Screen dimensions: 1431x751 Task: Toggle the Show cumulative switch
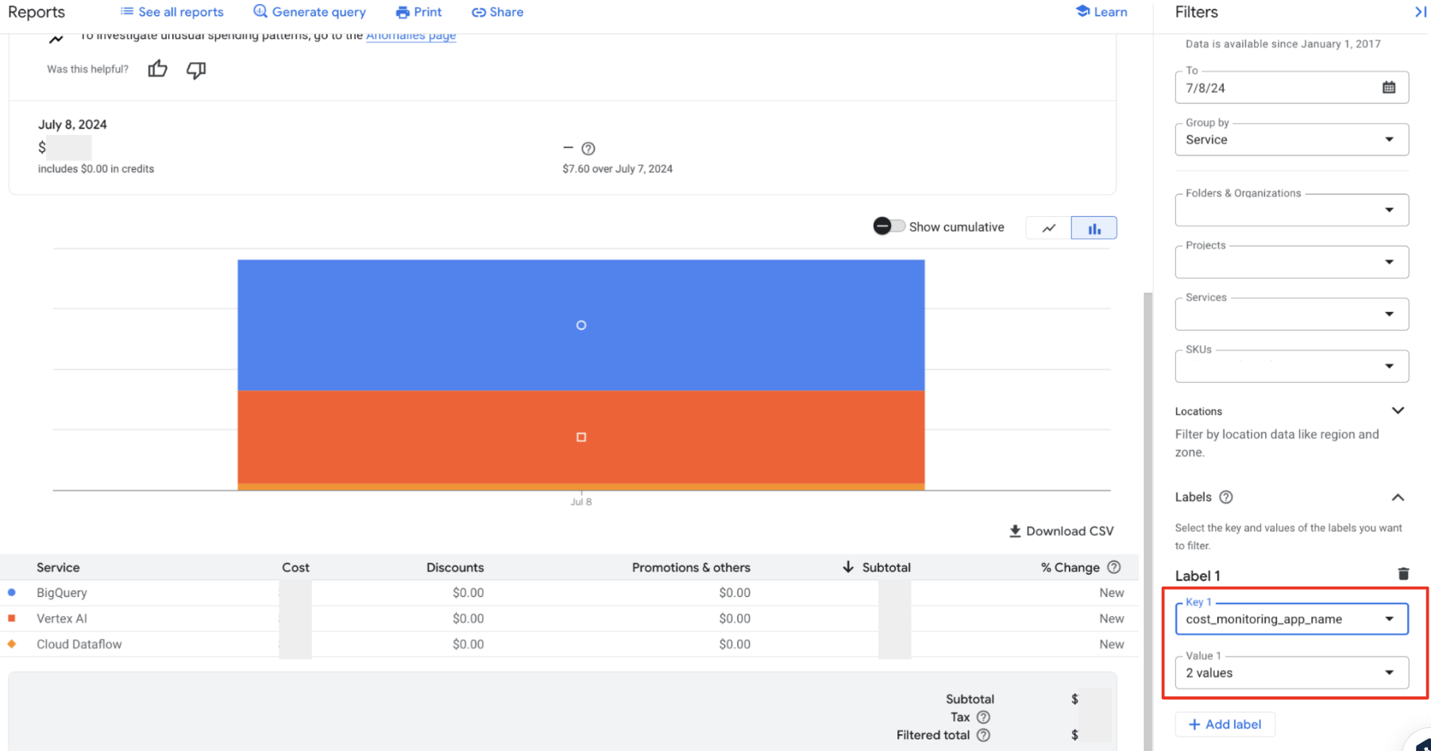889,226
